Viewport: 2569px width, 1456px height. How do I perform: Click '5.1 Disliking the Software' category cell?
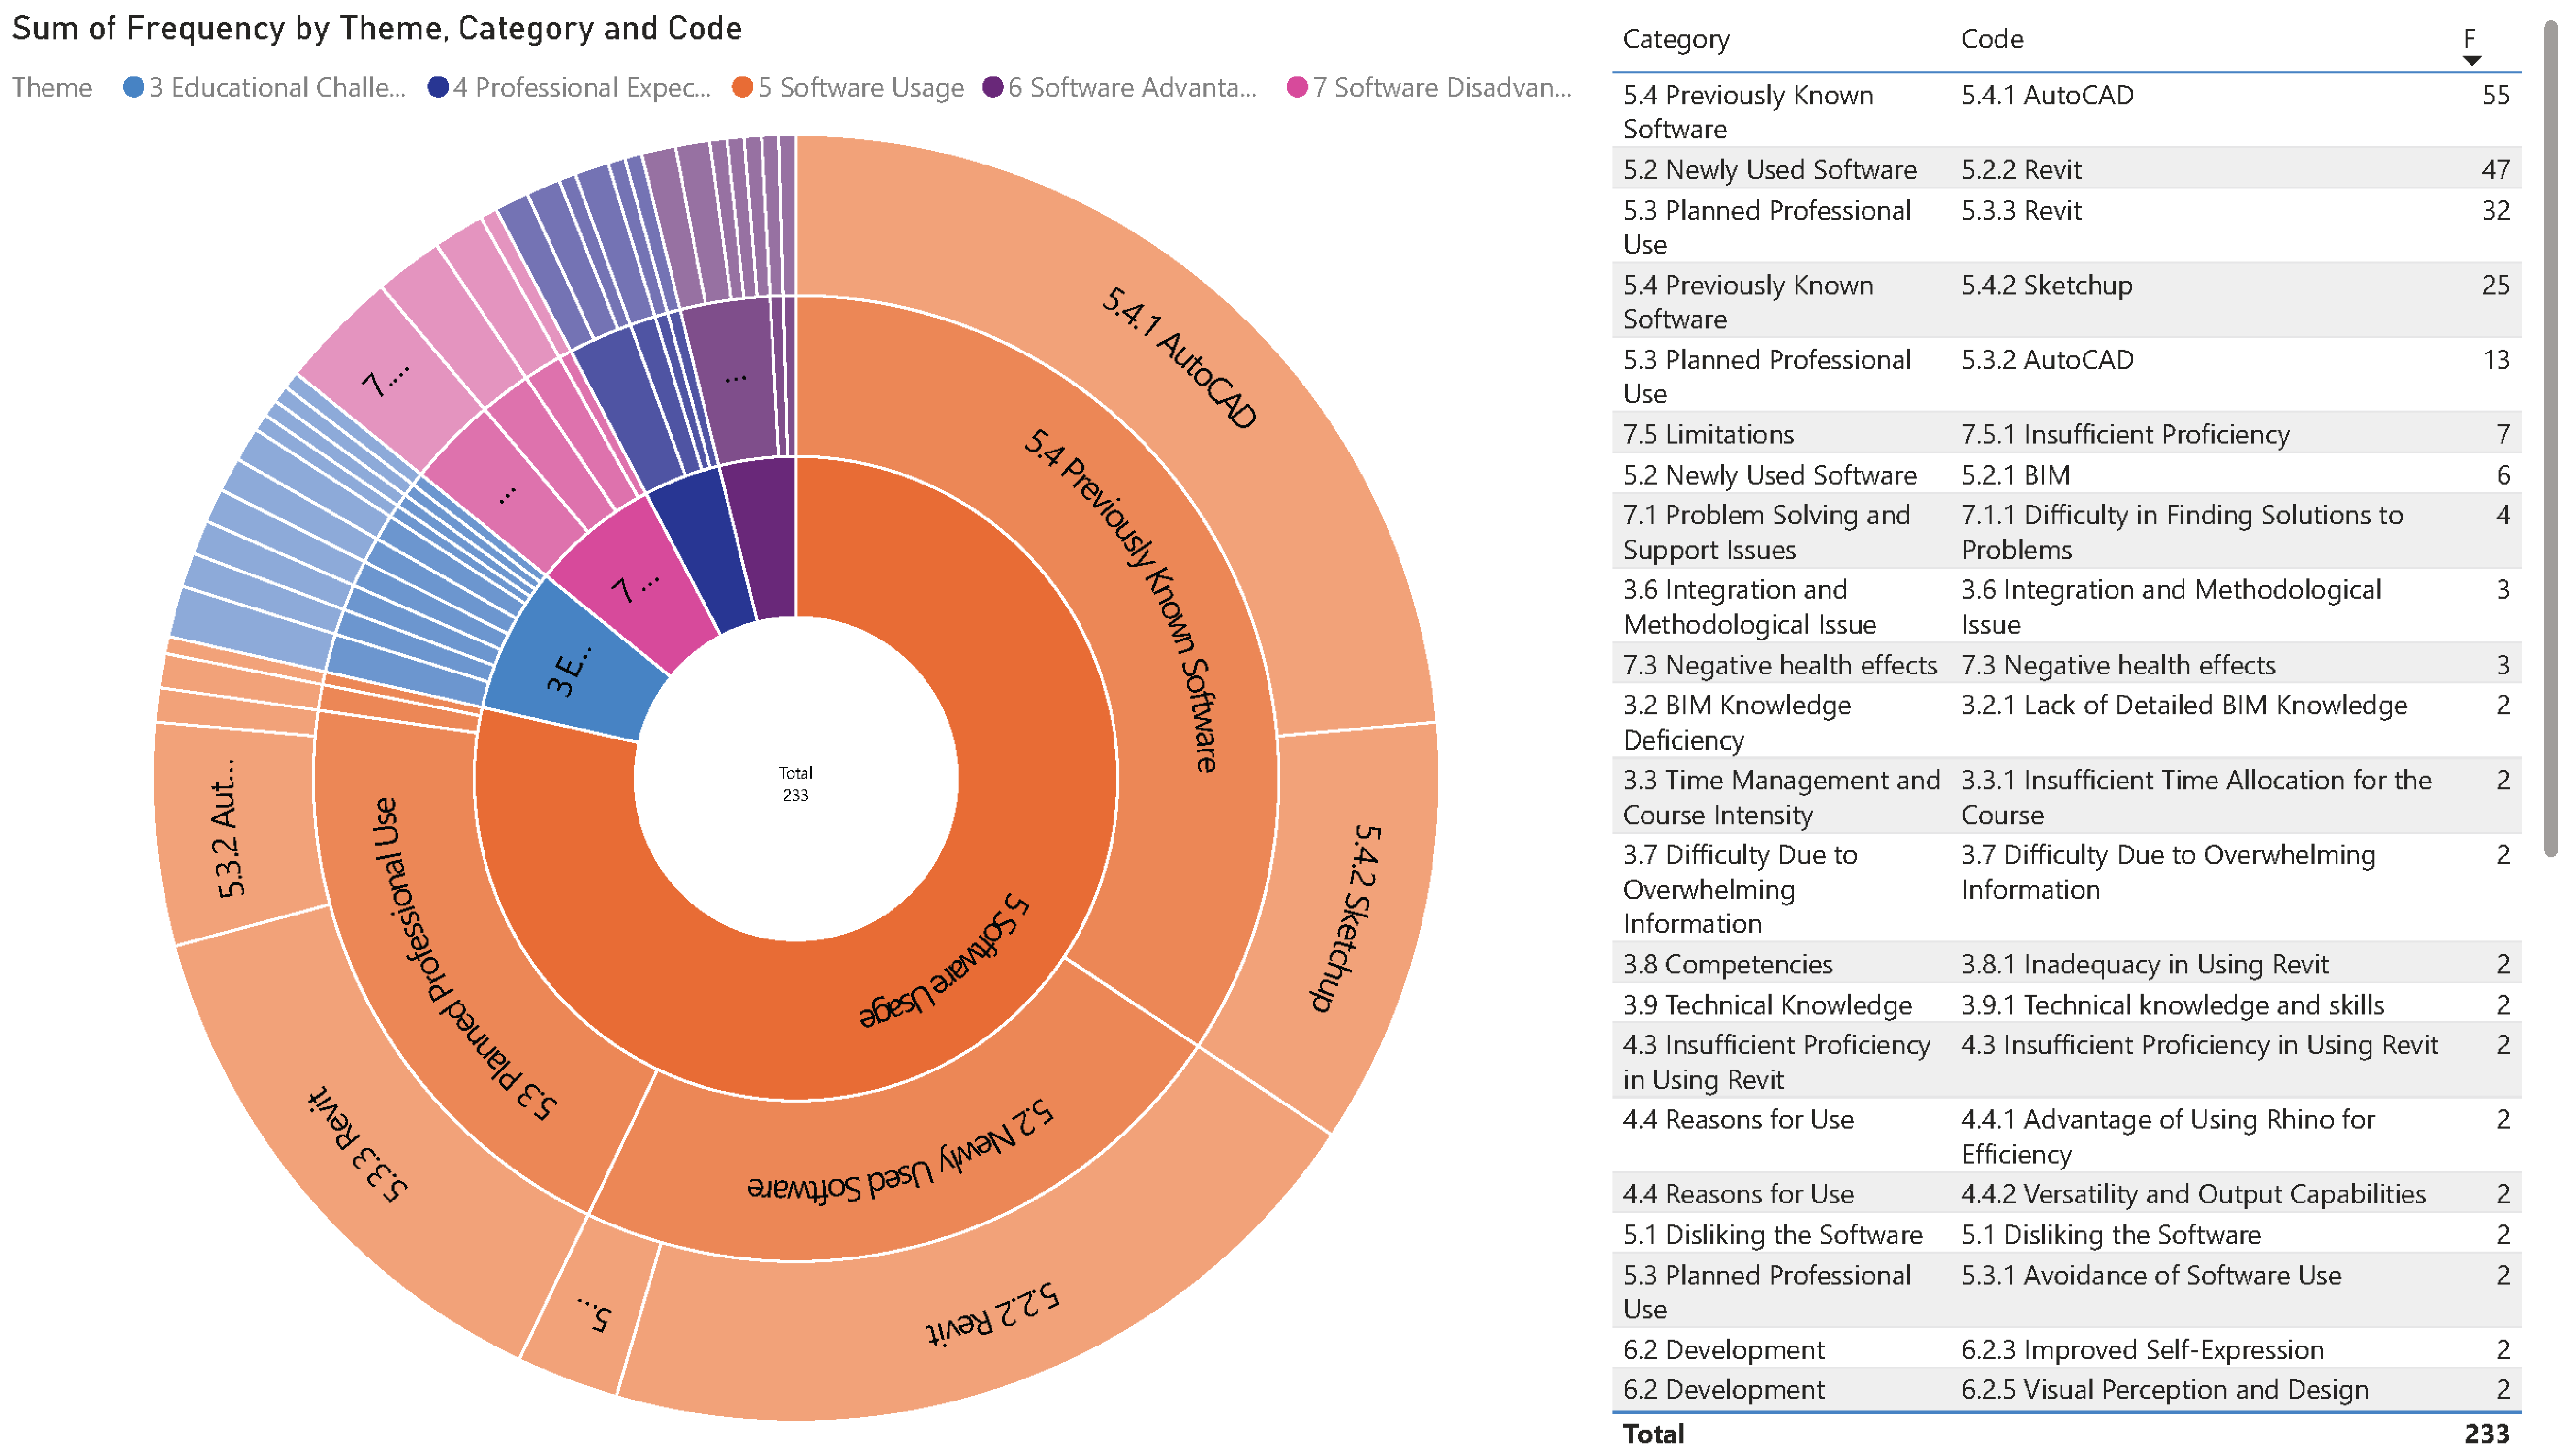1772,1235
